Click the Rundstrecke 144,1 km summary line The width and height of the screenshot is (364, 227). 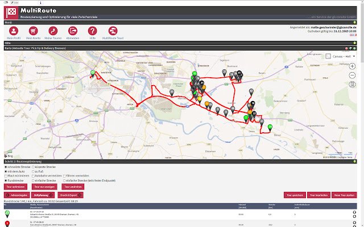pos(41,201)
